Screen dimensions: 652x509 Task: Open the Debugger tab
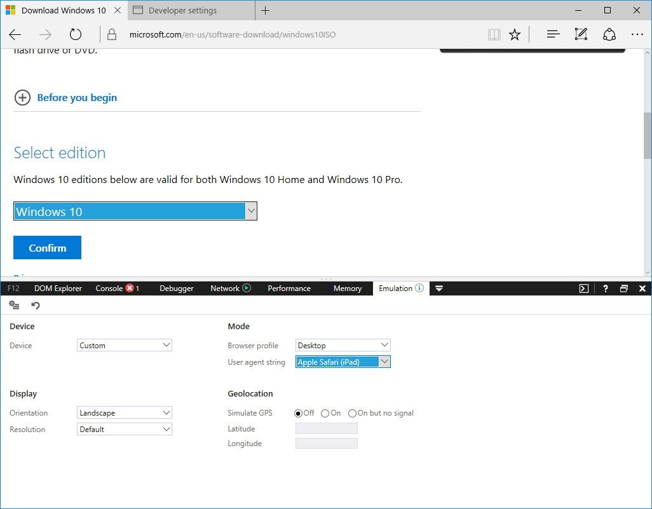(176, 288)
